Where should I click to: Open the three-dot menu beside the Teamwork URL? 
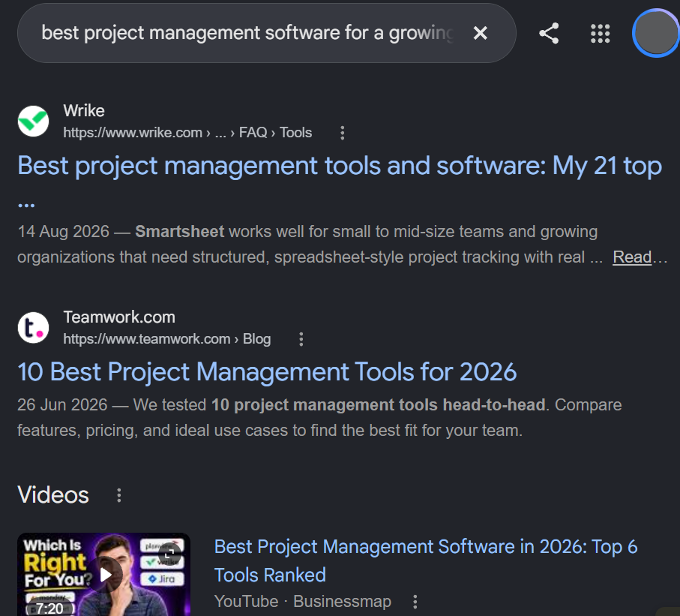click(301, 339)
